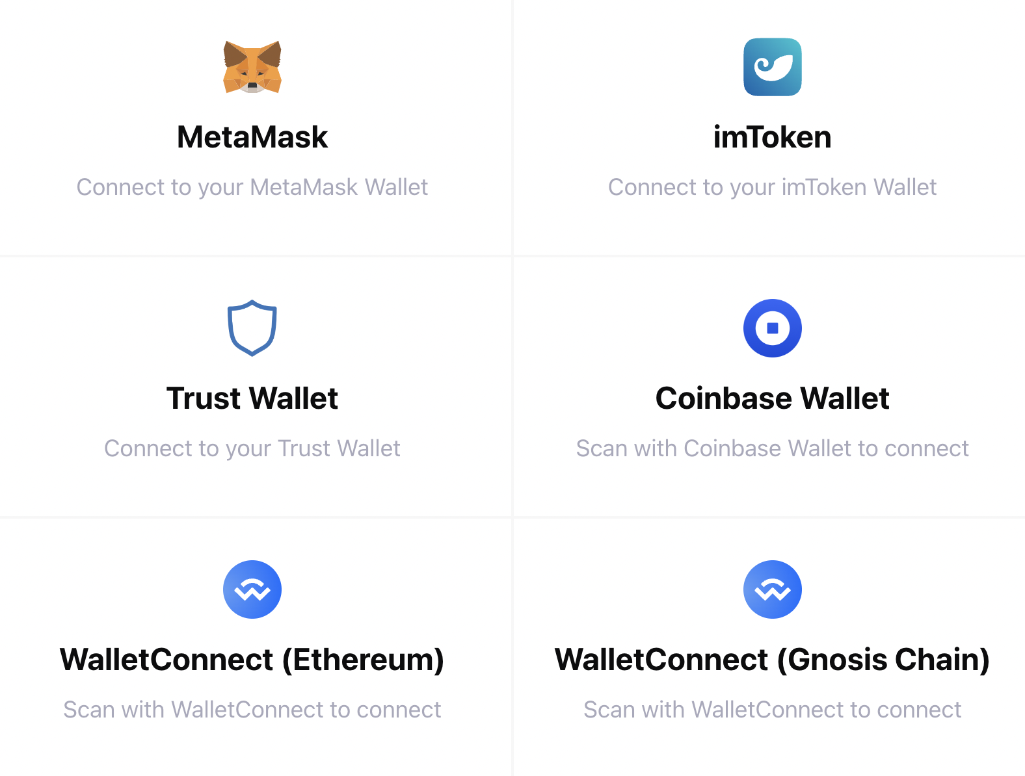Click "Connect to your imToken Wallet" text
Screen dimensions: 1025x776
coord(773,187)
